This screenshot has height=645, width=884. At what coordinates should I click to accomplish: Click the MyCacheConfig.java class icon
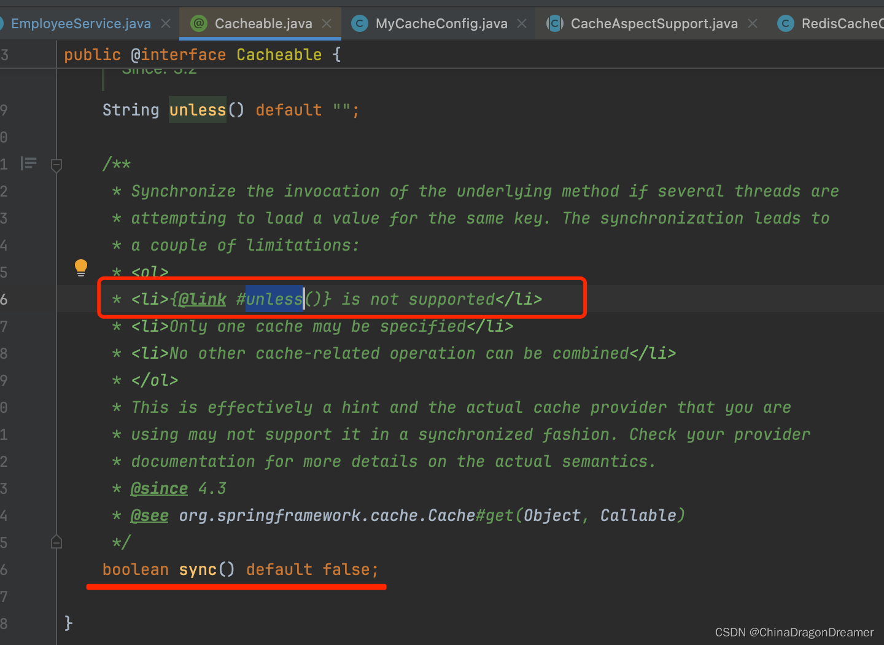point(360,24)
